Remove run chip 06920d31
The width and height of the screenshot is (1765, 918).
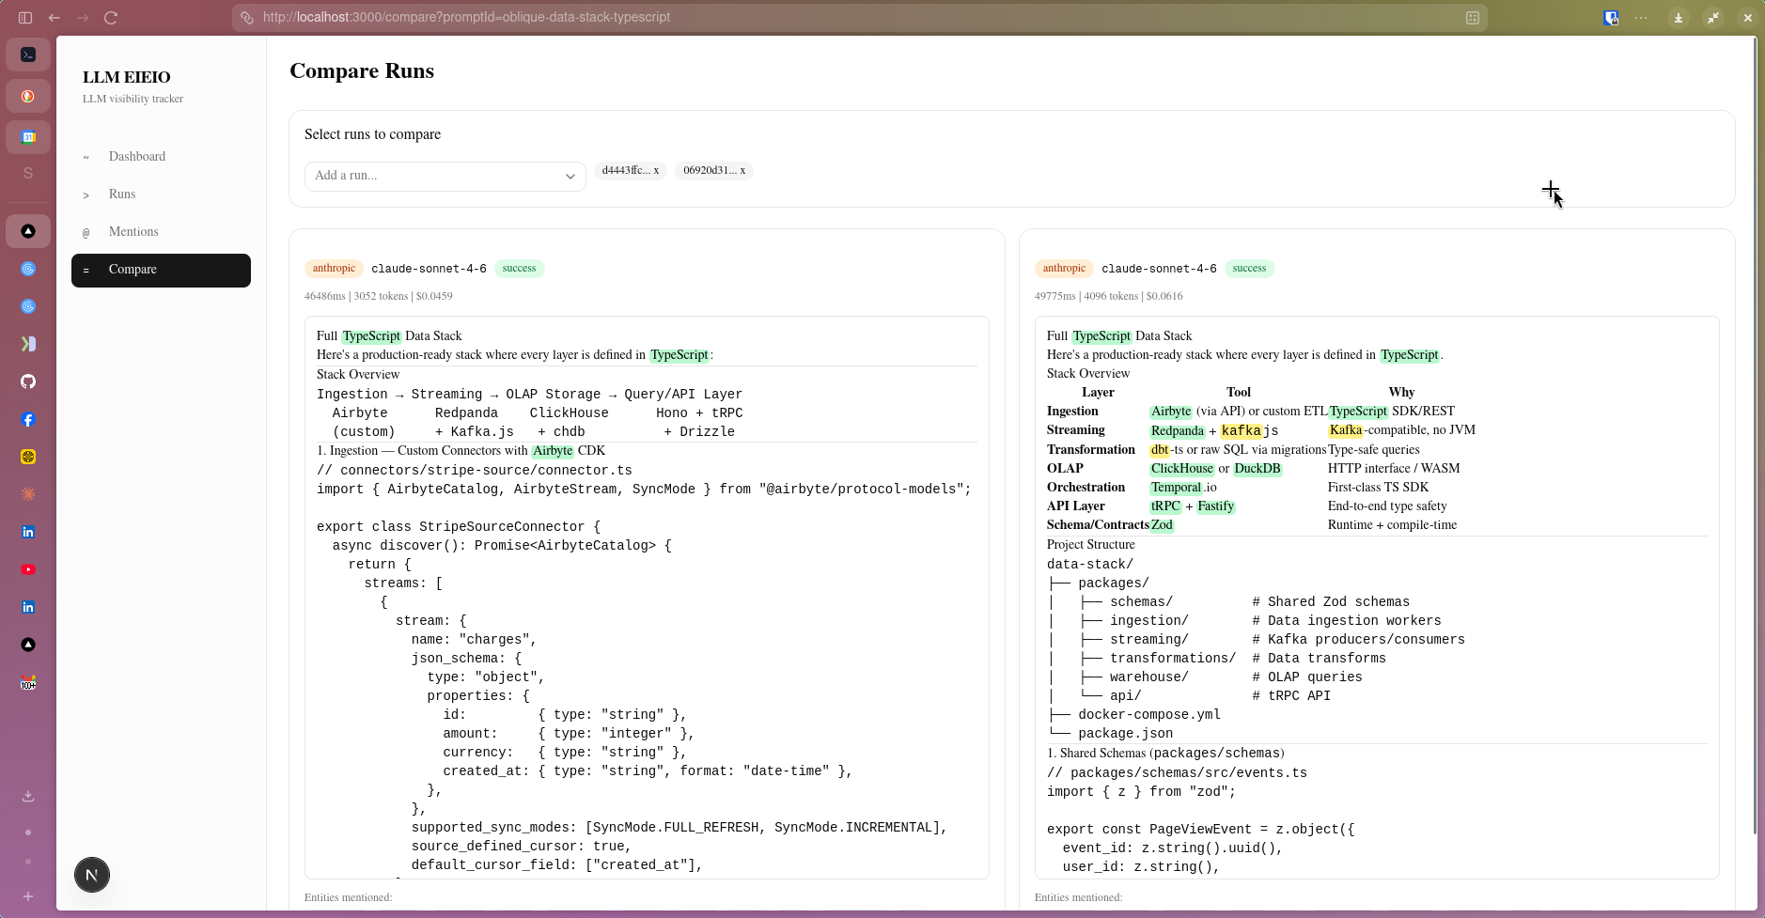click(x=742, y=170)
